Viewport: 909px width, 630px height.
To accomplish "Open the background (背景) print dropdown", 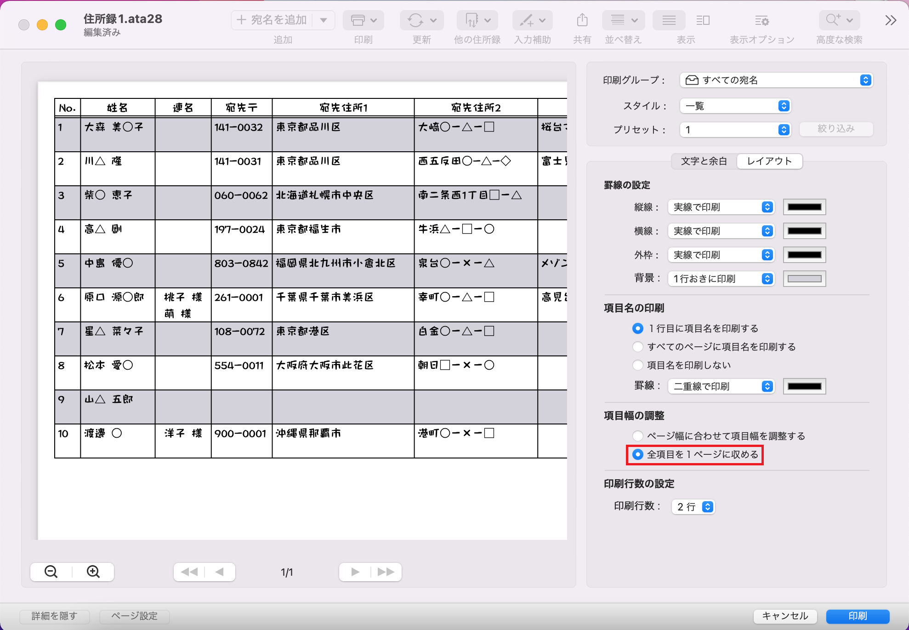I will point(721,279).
